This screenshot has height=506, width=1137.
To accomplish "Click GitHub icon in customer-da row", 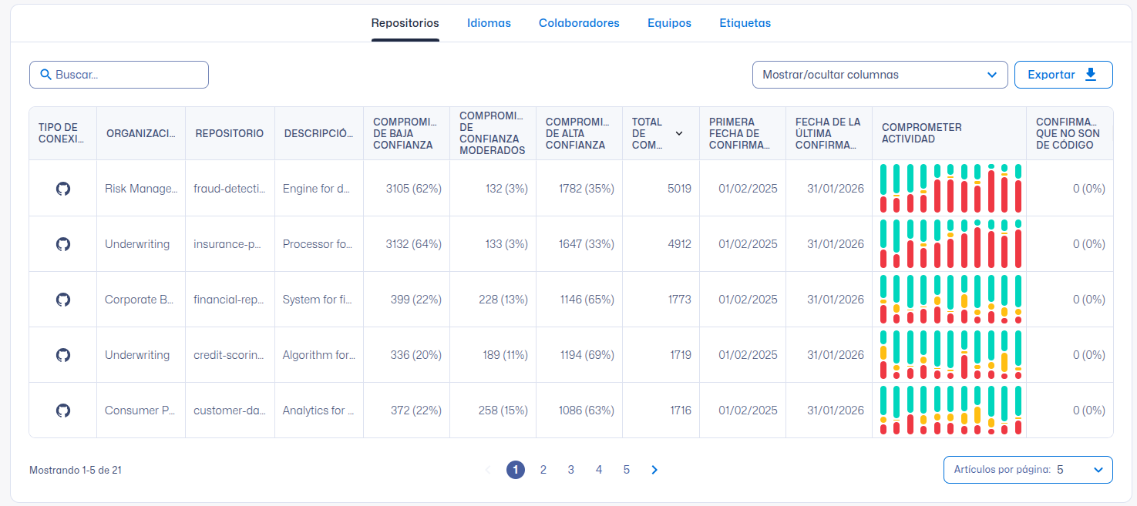I will [x=63, y=410].
